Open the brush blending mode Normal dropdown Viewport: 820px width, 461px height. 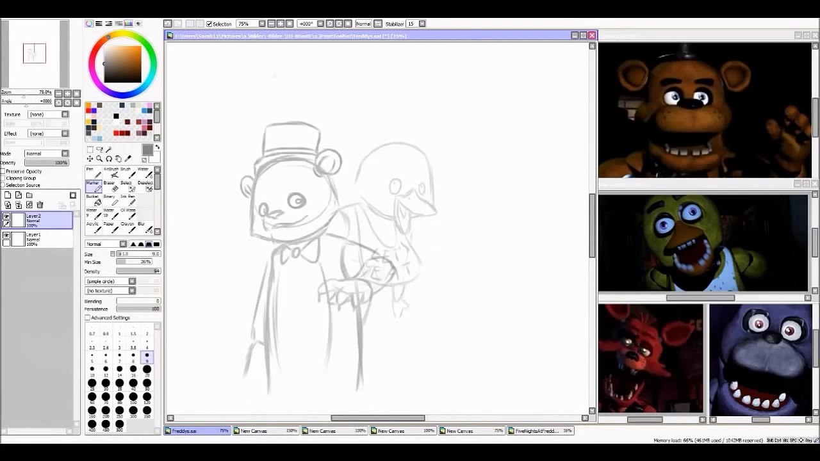106,244
